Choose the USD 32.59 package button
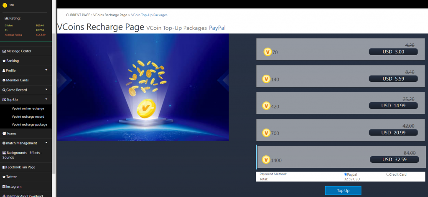Image resolution: width=428 pixels, height=197 pixels. [395, 159]
